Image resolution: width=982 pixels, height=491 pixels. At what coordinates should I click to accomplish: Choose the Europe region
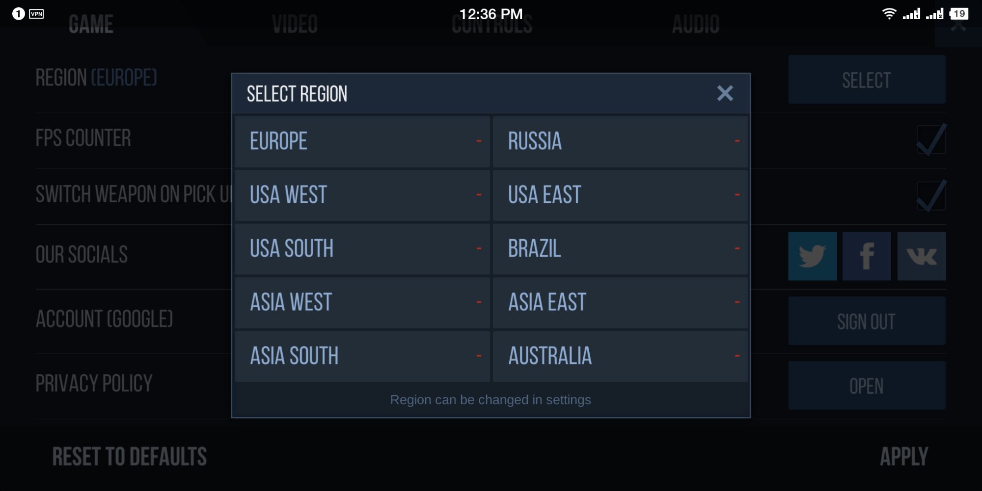[x=362, y=141]
